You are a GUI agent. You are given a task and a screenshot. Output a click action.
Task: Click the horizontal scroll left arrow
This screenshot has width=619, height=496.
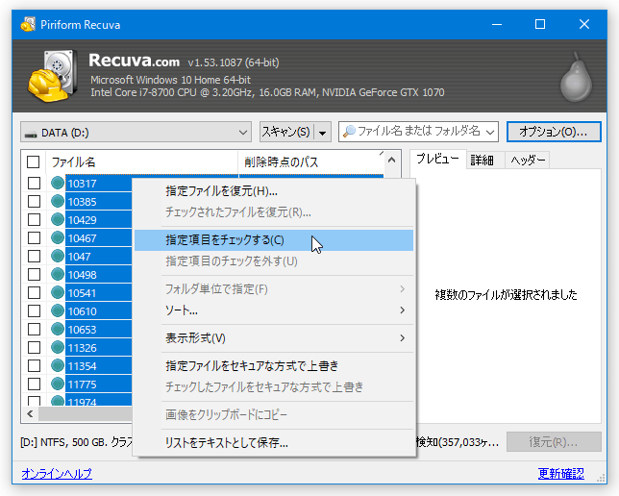click(x=30, y=413)
